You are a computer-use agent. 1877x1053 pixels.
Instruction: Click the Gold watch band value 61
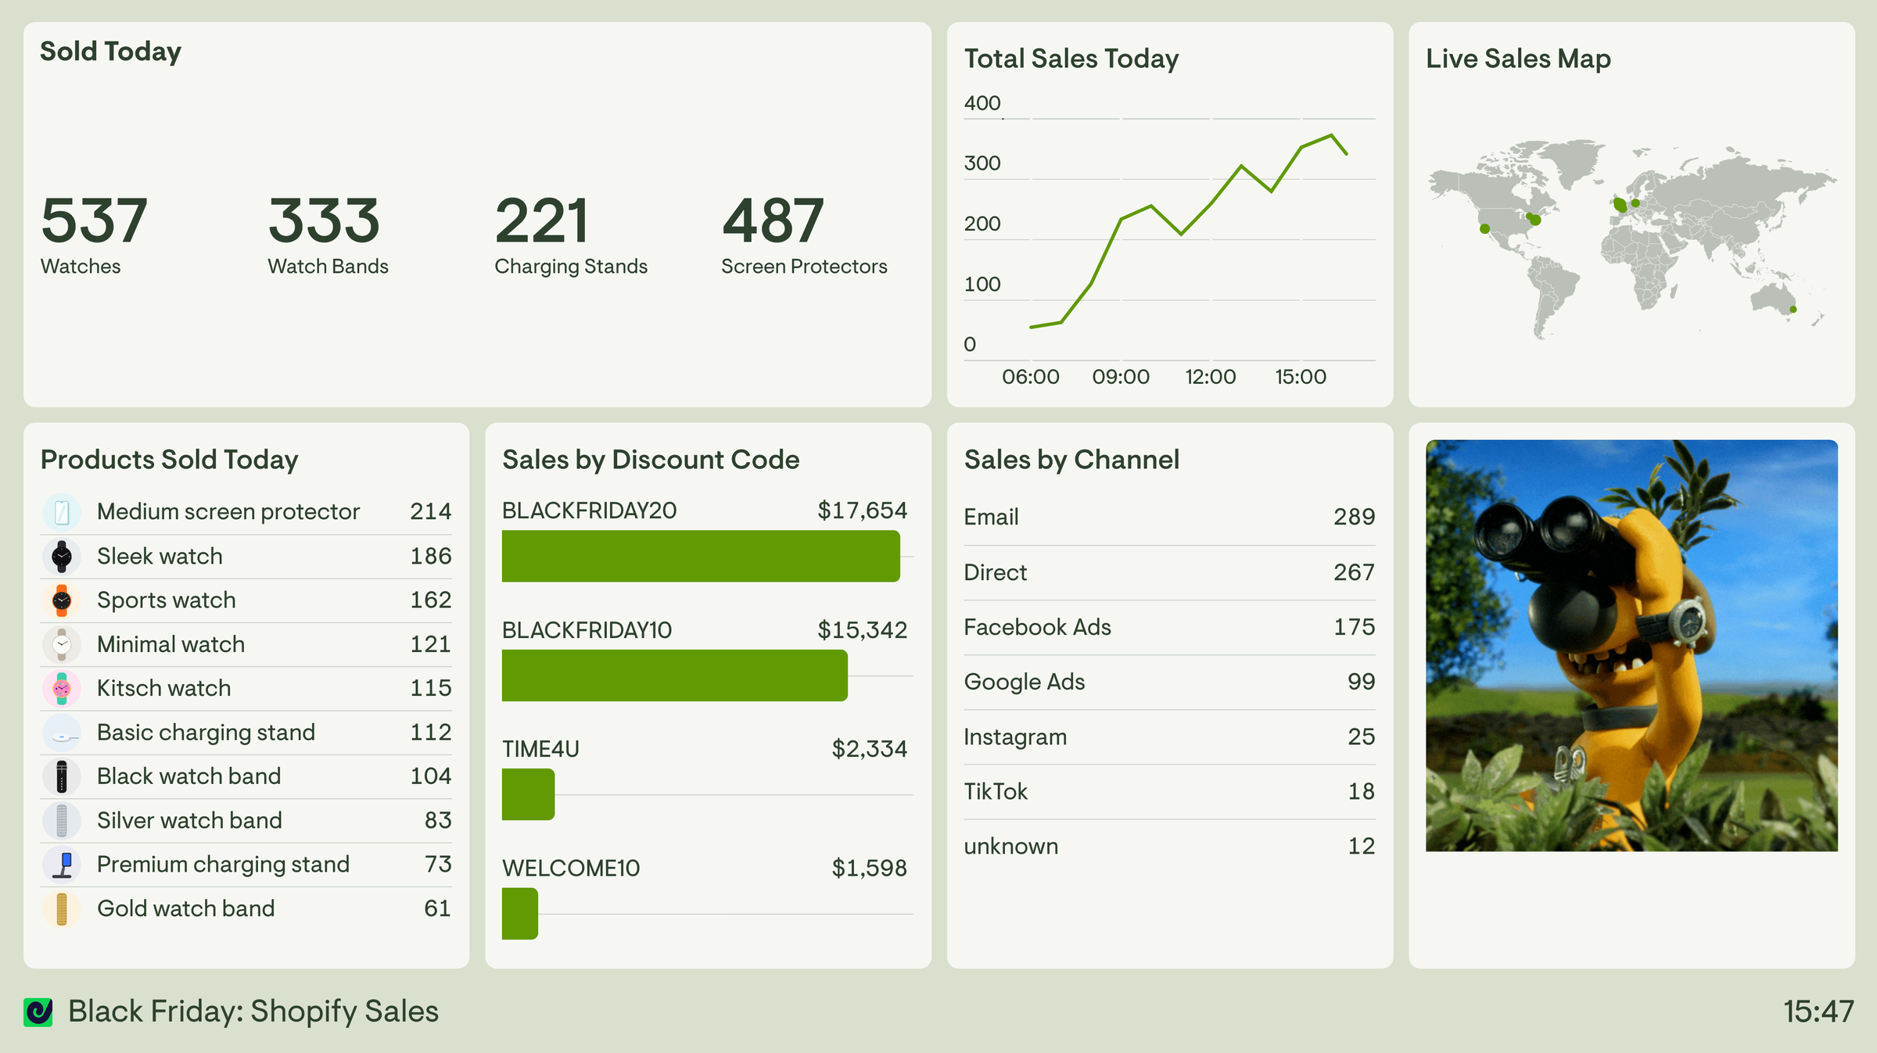(x=437, y=908)
